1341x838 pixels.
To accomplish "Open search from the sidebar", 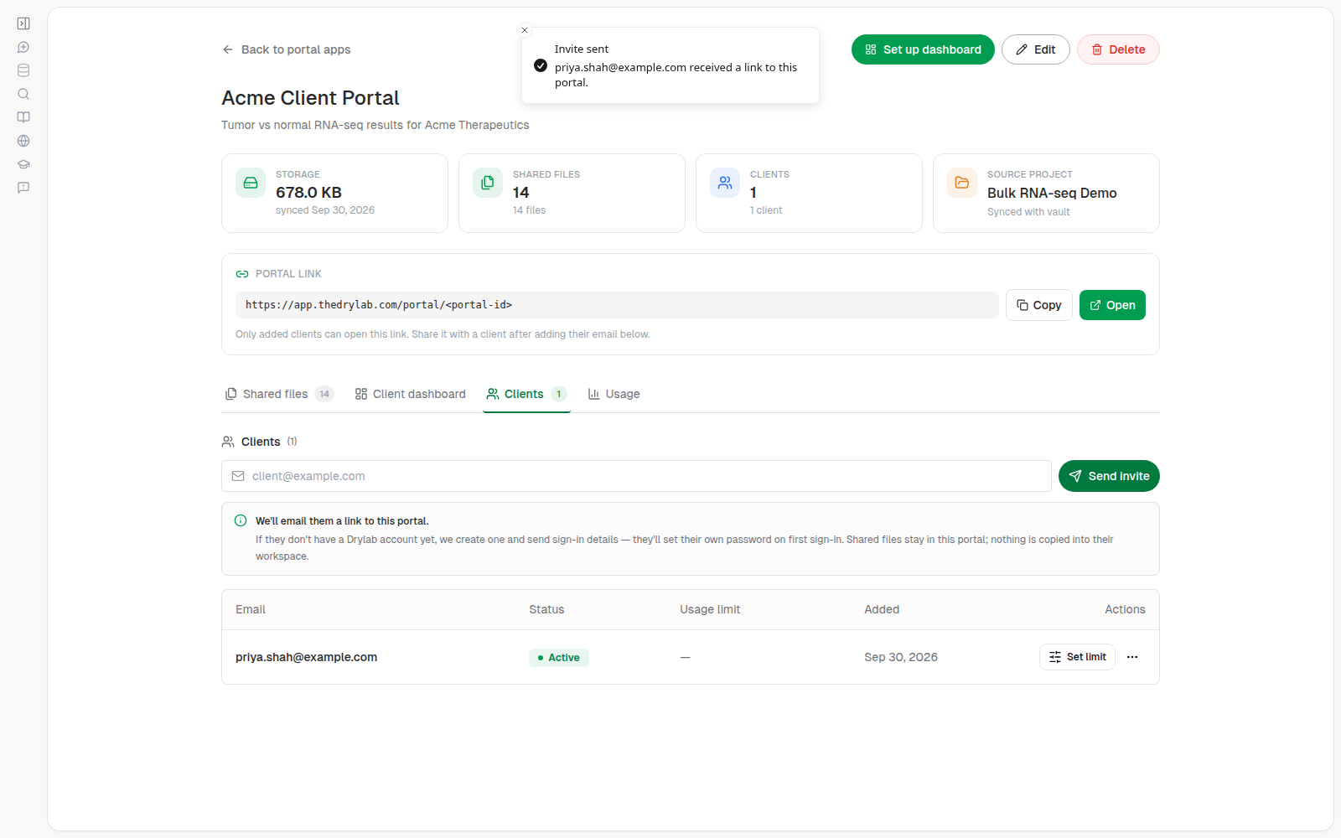I will click(x=23, y=94).
